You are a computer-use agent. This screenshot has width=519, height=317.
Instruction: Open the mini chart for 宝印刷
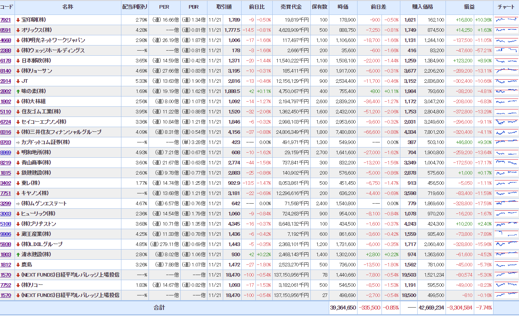pyautogui.click(x=506, y=20)
